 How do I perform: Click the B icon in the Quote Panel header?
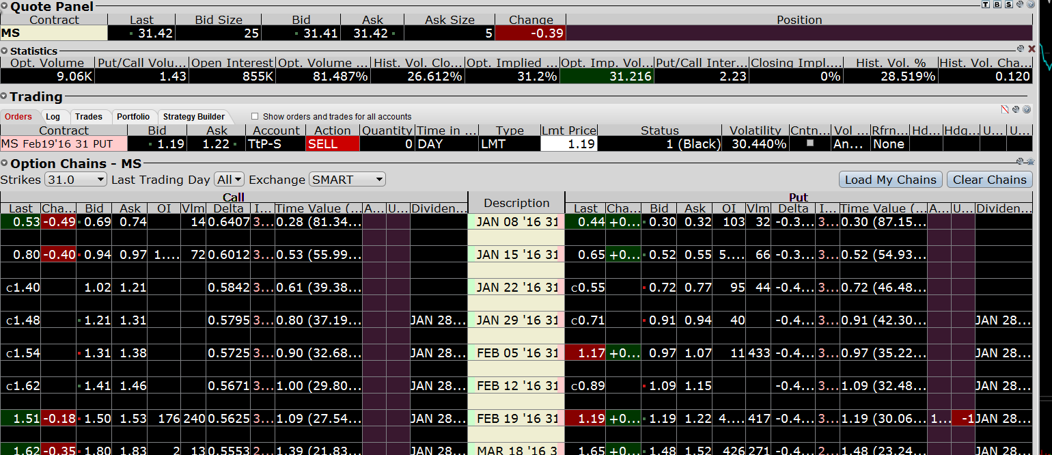(997, 4)
